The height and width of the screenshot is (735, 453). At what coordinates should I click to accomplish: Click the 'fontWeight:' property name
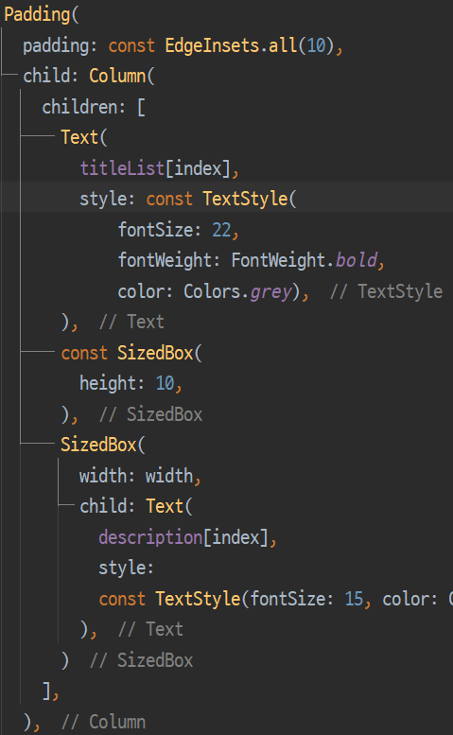point(168,260)
